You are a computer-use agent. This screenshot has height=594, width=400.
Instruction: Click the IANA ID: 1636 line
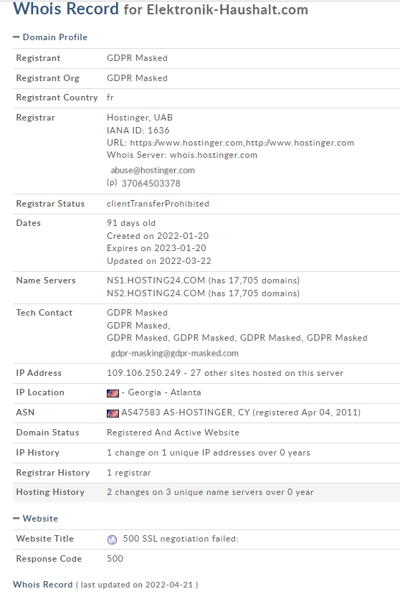tap(138, 131)
